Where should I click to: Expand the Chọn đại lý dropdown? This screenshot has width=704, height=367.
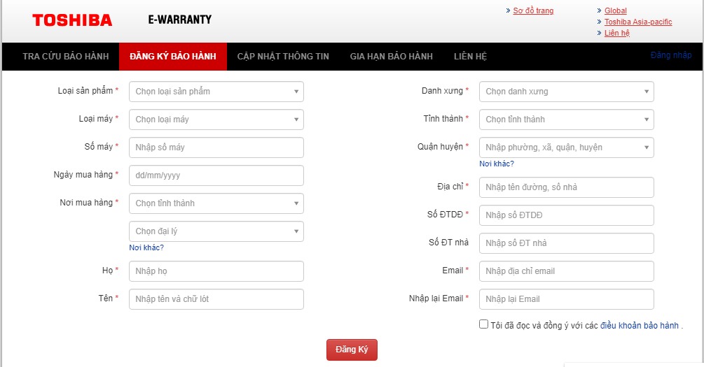(216, 231)
